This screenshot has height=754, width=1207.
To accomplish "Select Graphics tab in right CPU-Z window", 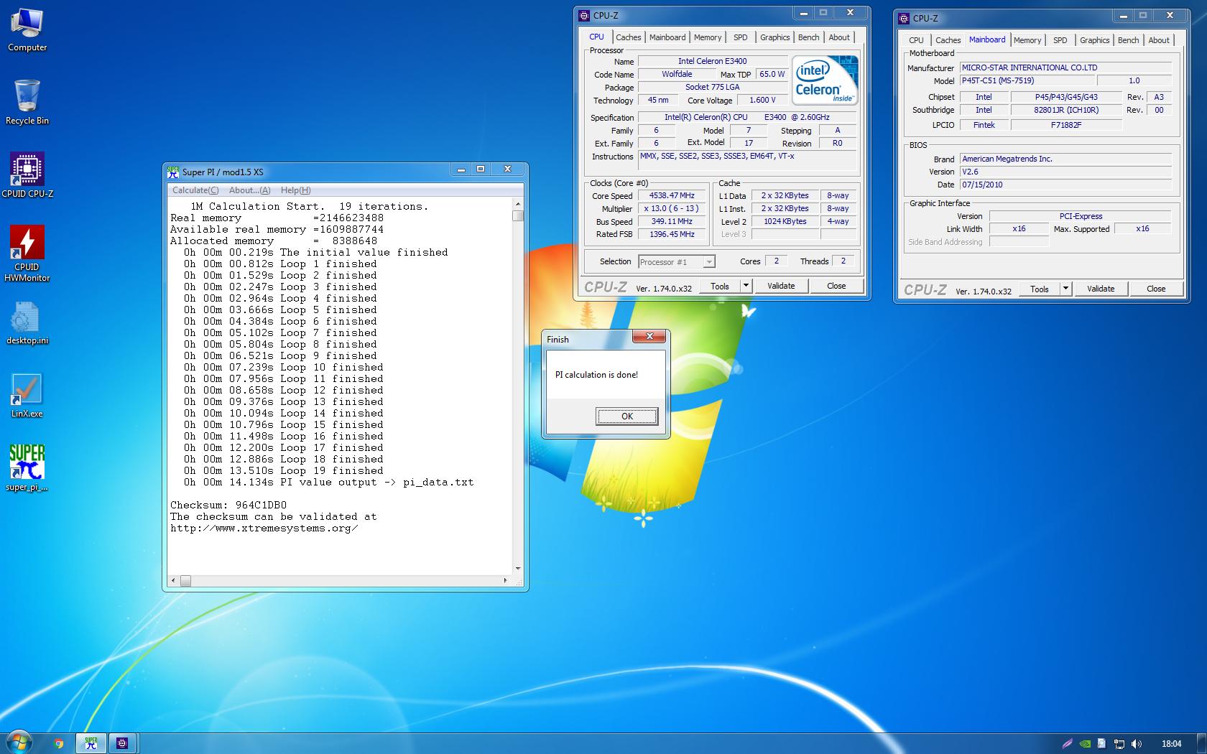I will (1094, 40).
